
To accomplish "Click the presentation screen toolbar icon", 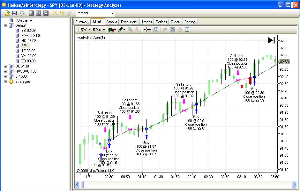I will (22, 13).
